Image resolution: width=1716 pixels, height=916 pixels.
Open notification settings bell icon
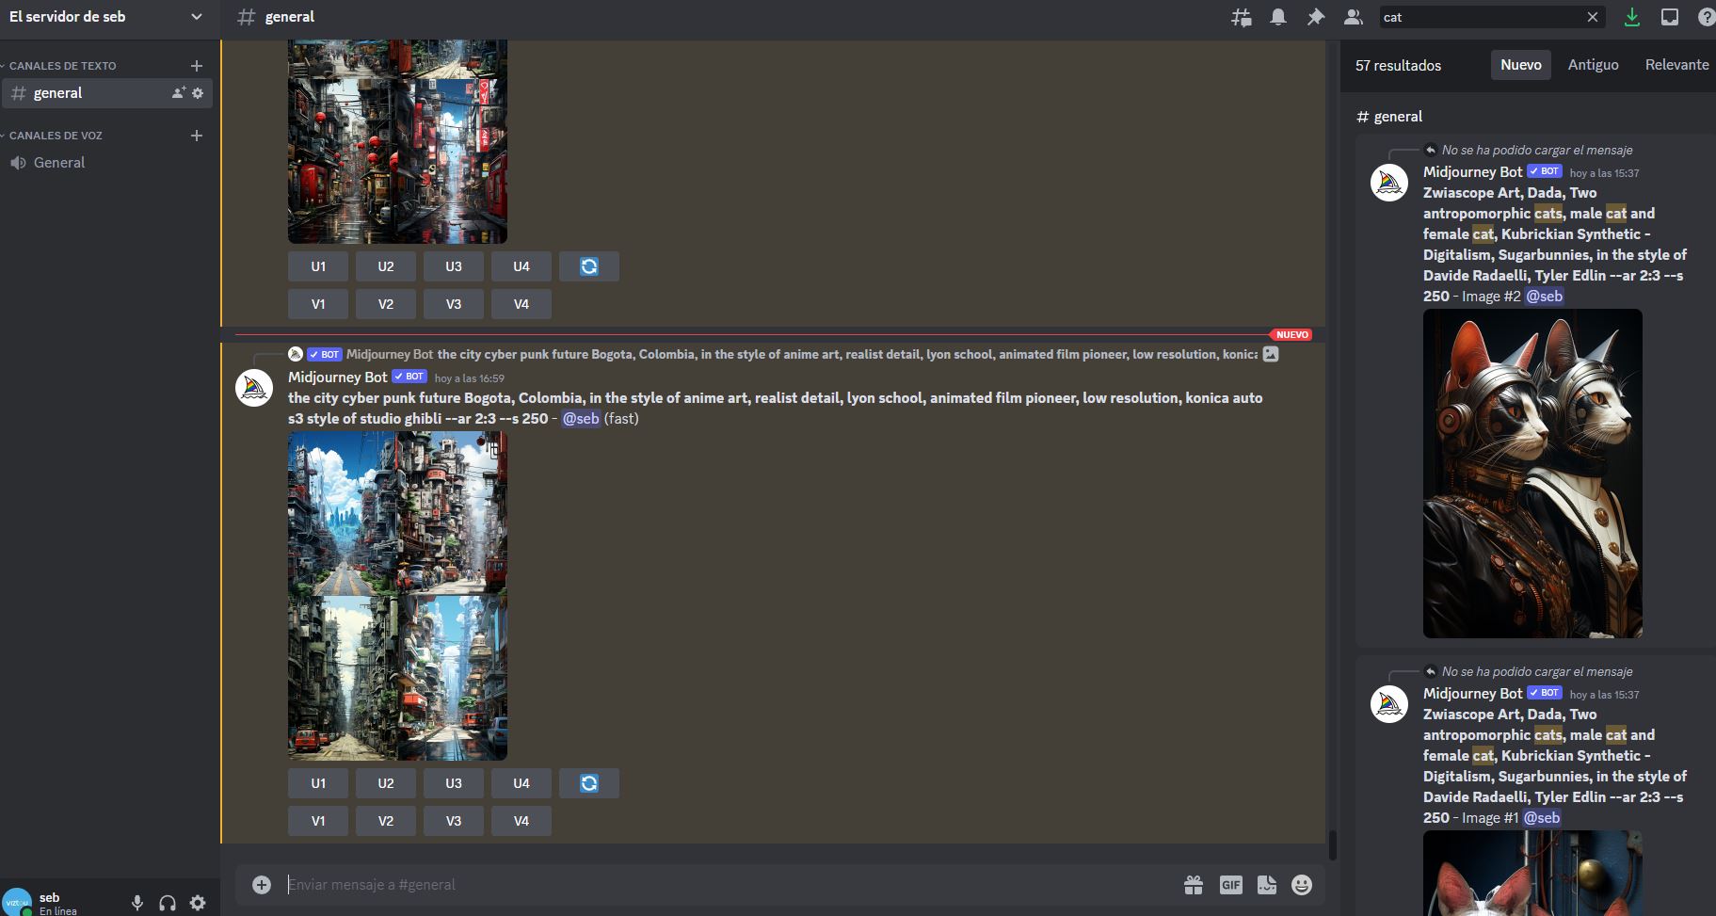[1278, 17]
